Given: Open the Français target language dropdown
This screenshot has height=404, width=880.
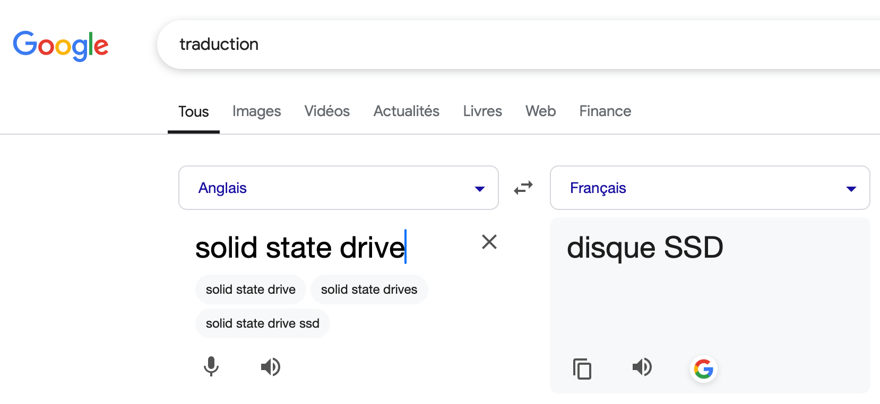Looking at the screenshot, I should tap(710, 188).
